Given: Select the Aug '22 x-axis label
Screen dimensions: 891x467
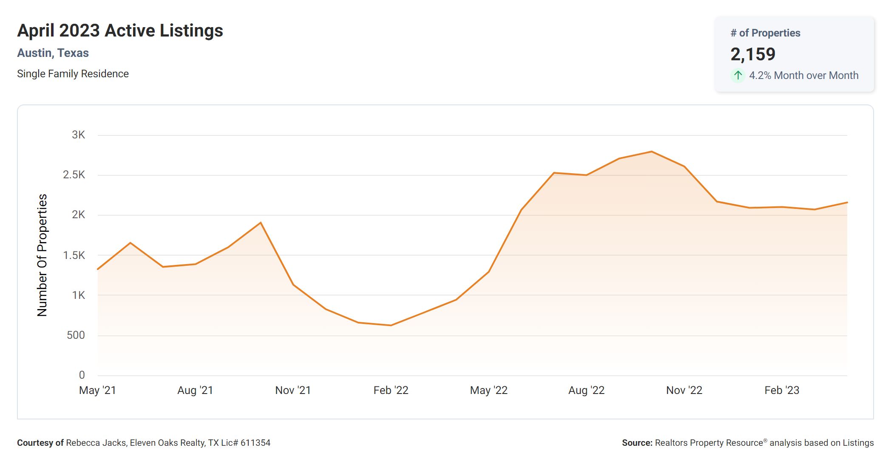Looking at the screenshot, I should pyautogui.click(x=586, y=390).
